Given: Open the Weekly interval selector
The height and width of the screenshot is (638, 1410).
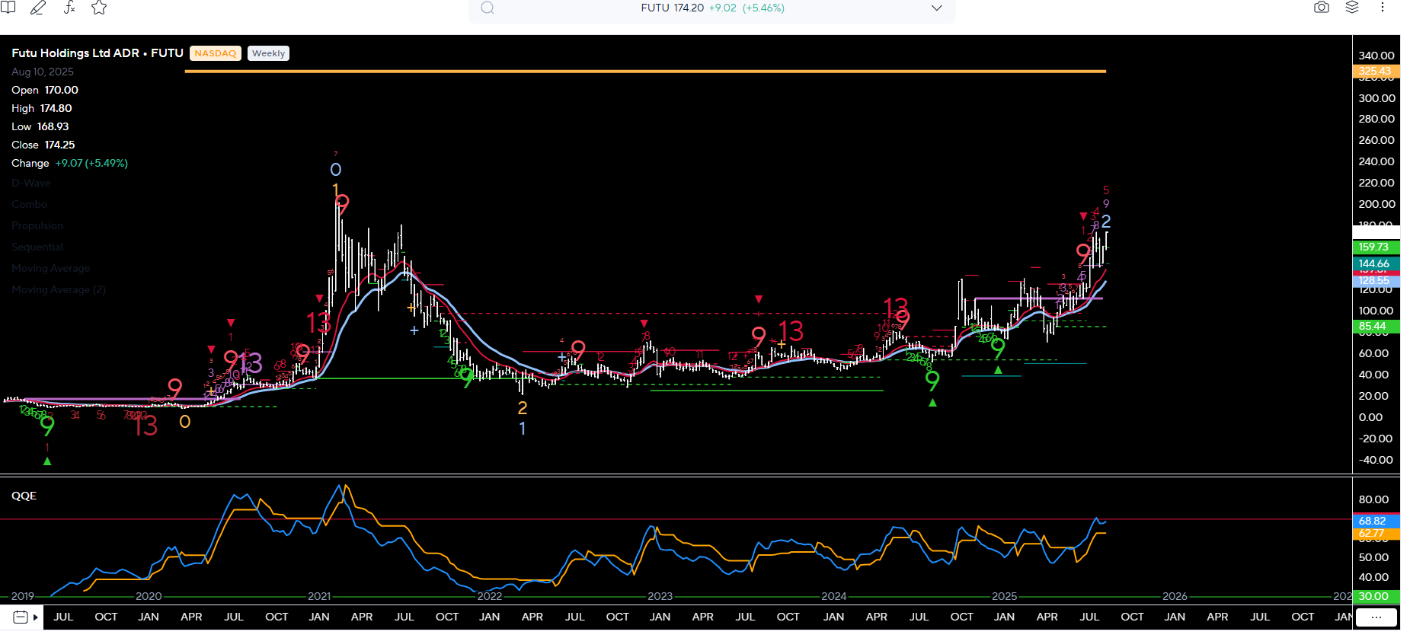Looking at the screenshot, I should coord(268,53).
